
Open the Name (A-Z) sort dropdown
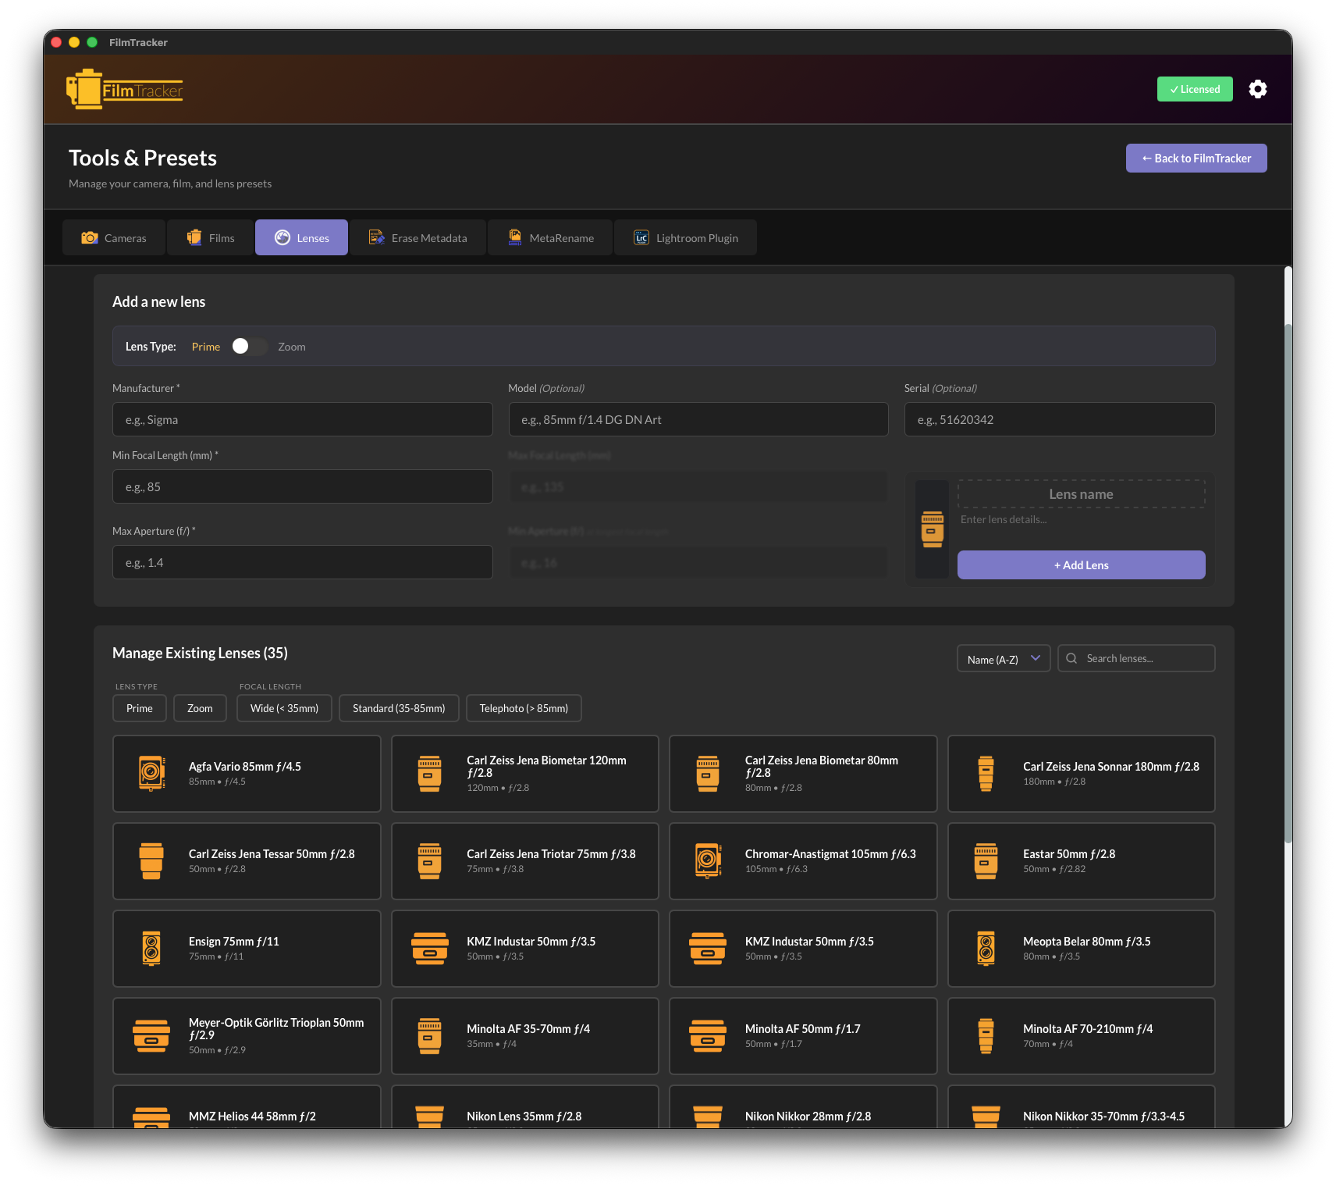tap(1003, 659)
